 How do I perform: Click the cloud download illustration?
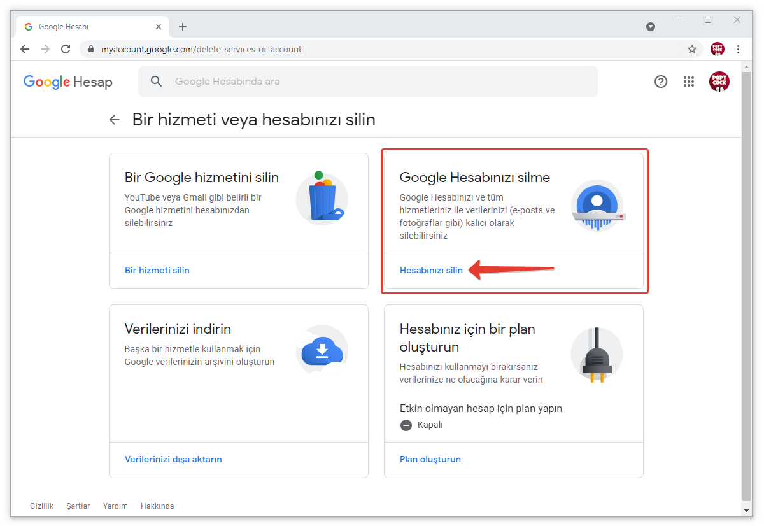pos(322,350)
